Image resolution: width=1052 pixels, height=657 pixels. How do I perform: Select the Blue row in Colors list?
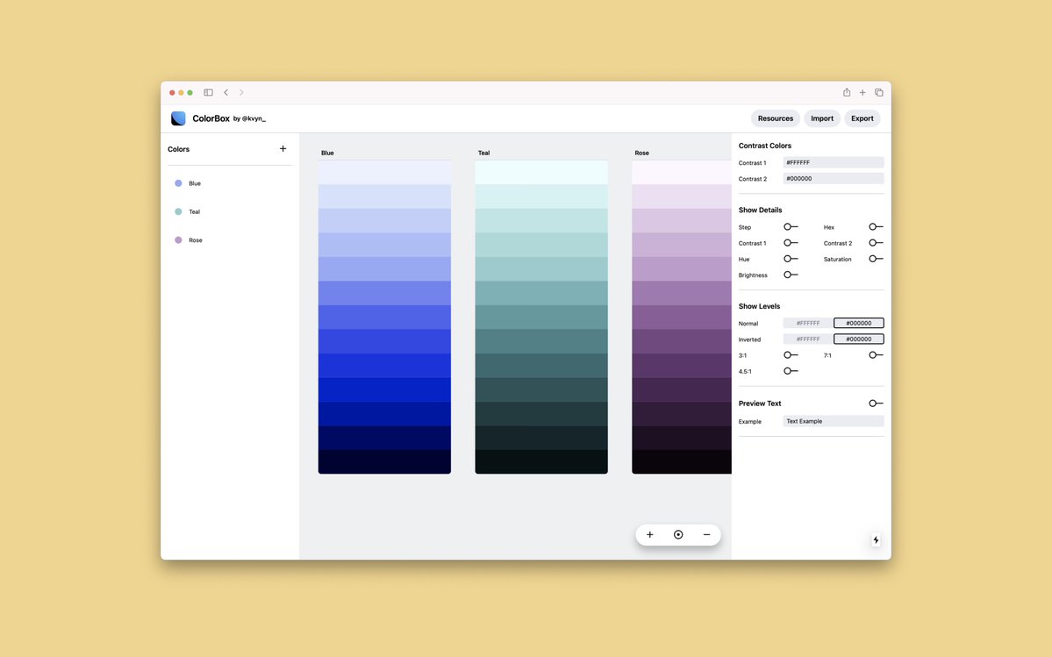pyautogui.click(x=230, y=183)
